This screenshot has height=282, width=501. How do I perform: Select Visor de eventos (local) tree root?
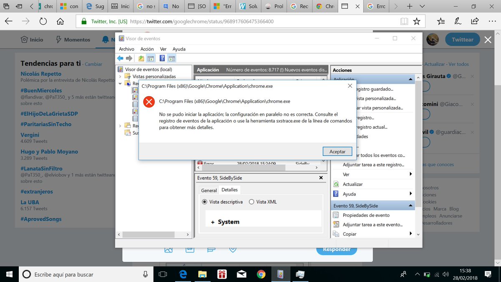click(x=149, y=69)
